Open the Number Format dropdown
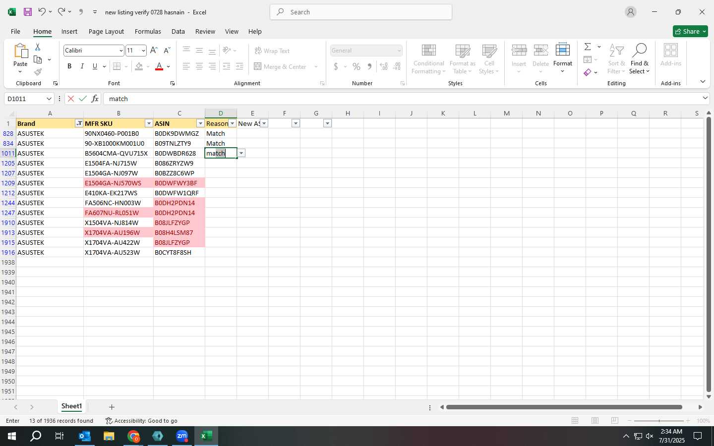Viewport: 714px width, 446px height. [x=399, y=51]
